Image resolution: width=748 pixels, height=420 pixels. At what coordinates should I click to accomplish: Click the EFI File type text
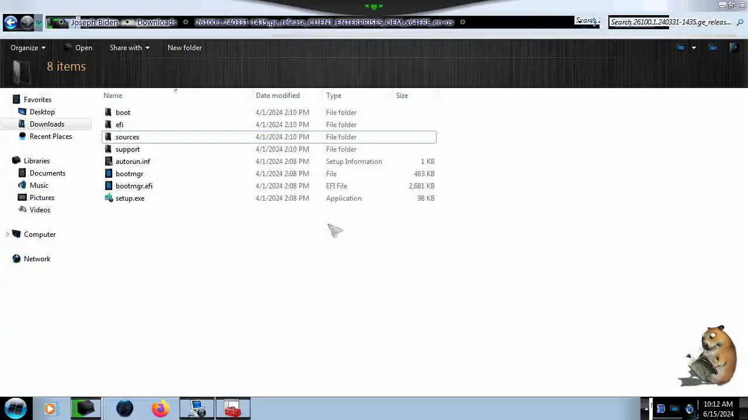click(337, 186)
